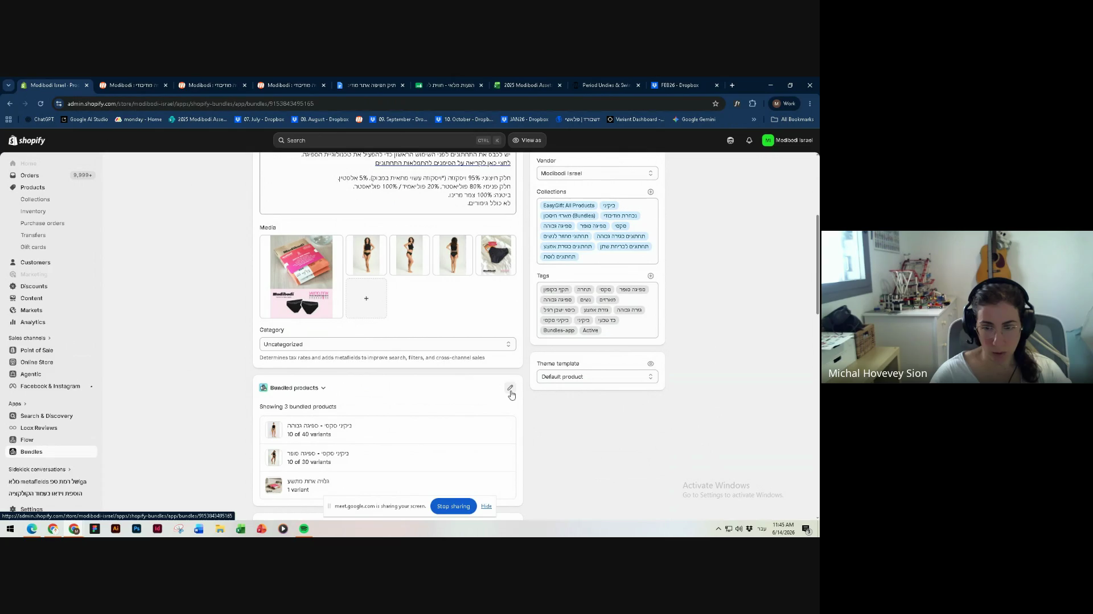Click the Hide link on sharing bar

(x=486, y=507)
